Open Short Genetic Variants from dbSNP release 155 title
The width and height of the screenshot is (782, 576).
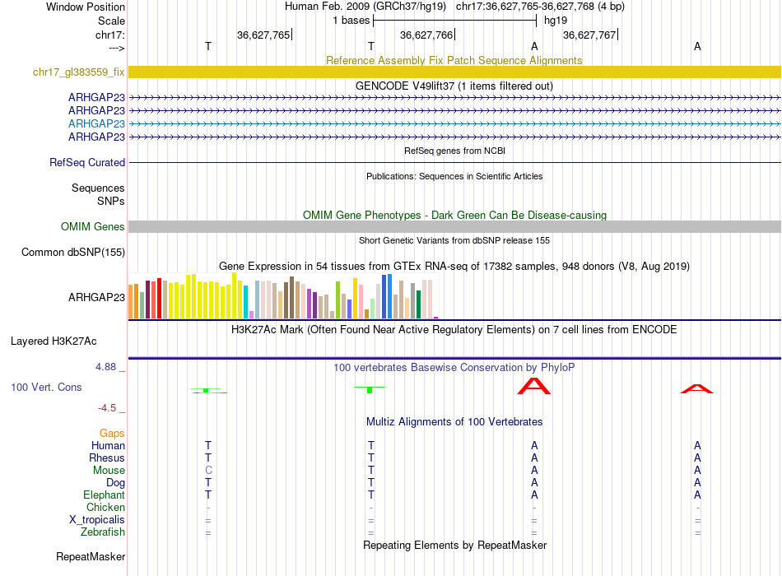point(454,240)
